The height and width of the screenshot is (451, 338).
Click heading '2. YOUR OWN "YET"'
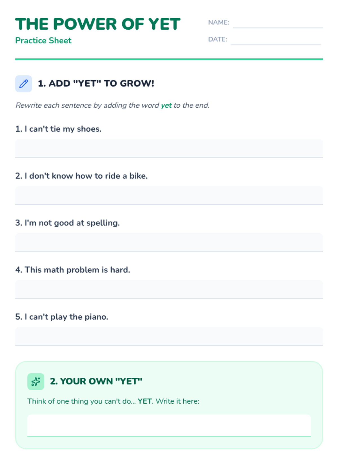tap(96, 381)
